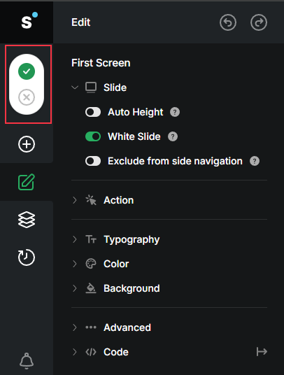Click the undo arrow icon

(x=228, y=22)
